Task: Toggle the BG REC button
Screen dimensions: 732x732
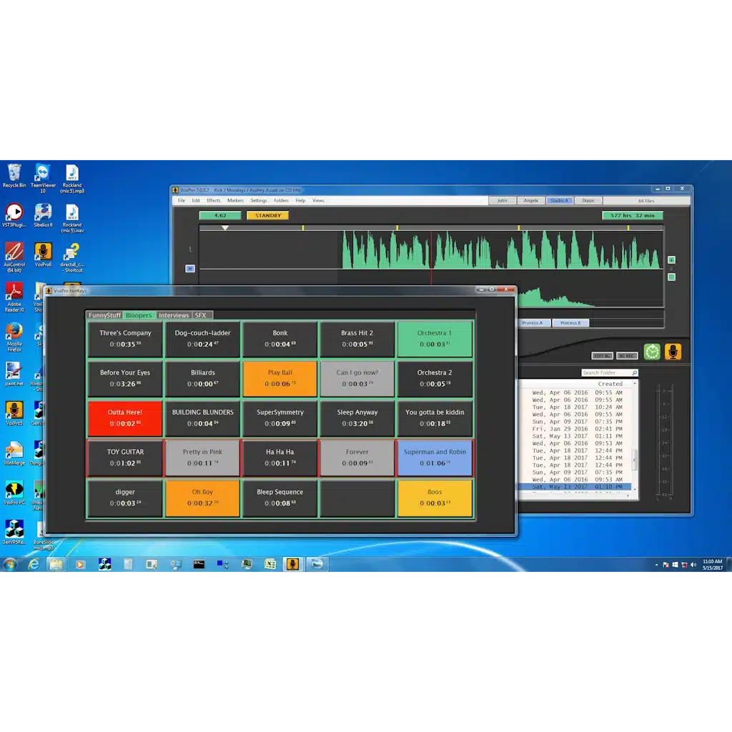Action: tap(626, 355)
